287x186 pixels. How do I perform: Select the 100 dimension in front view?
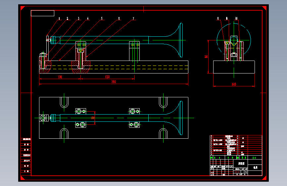tap(60, 77)
